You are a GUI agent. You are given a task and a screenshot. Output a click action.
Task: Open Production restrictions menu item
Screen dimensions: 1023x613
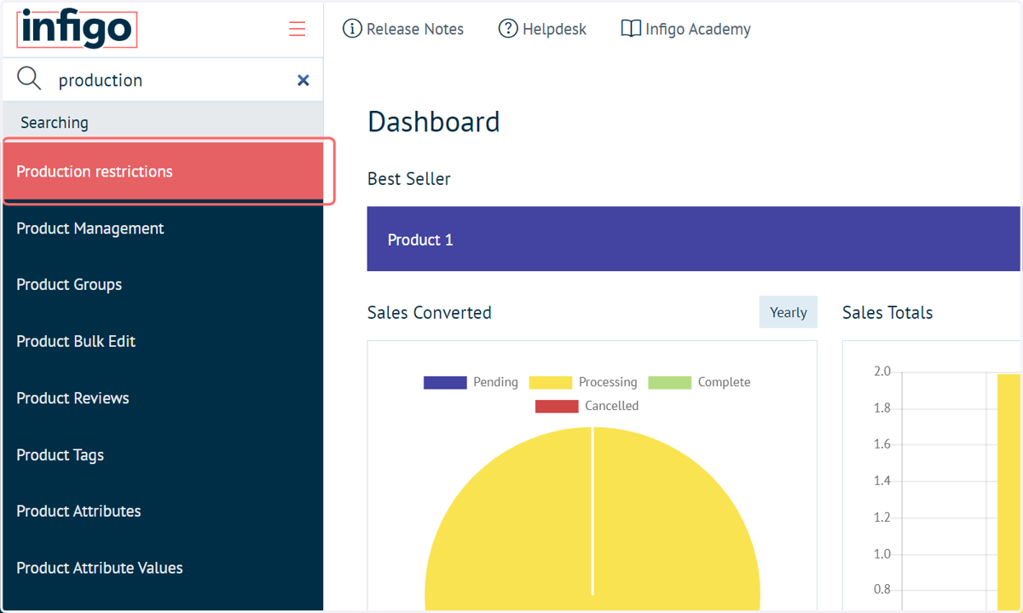(x=163, y=171)
